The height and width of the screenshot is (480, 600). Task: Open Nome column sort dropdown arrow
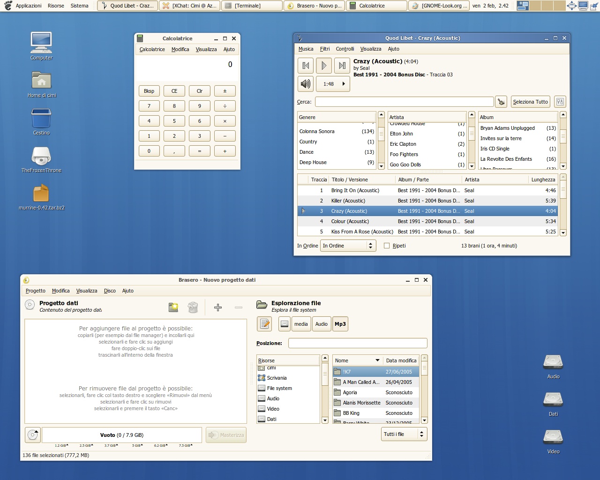tap(377, 360)
